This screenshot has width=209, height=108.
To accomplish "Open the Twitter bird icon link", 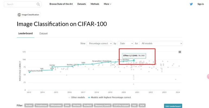I will [x=191, y=4].
